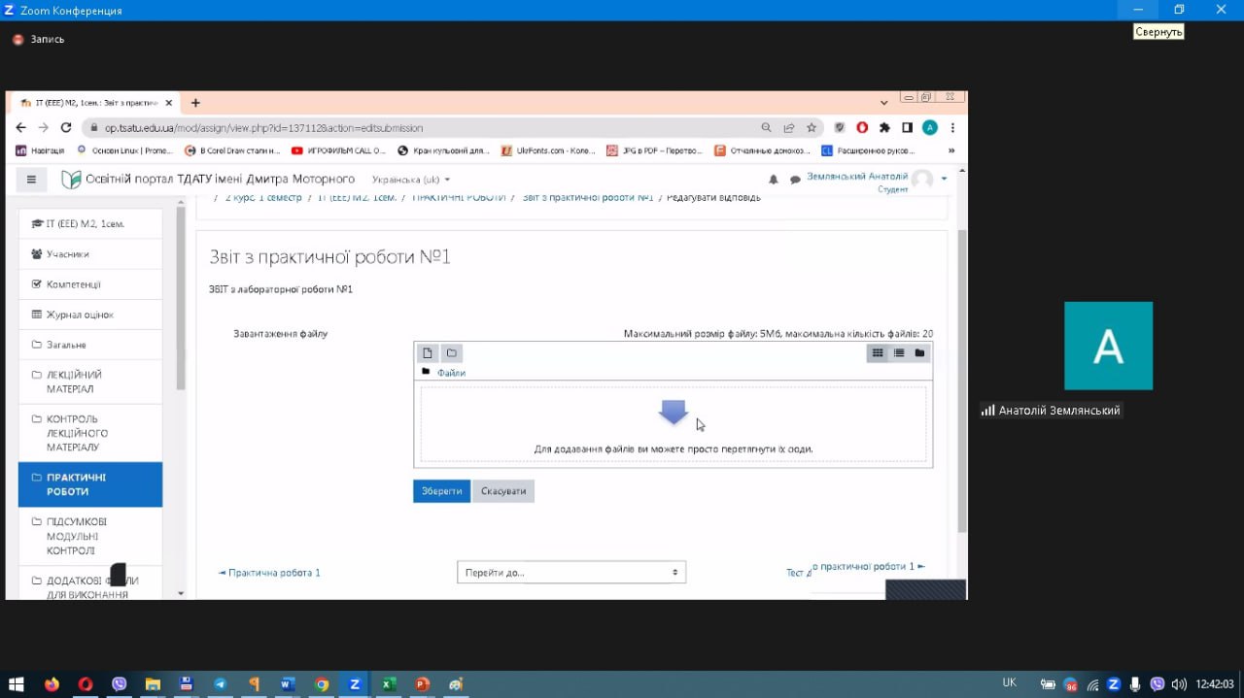Open the Перейти до... jump dropdown
This screenshot has width=1244, height=698.
(571, 573)
